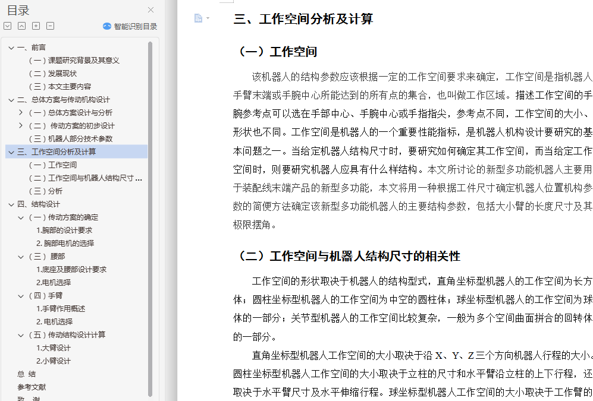Click the 目录 pane title
Image resolution: width=593 pixels, height=401 pixels.
[x=18, y=10]
